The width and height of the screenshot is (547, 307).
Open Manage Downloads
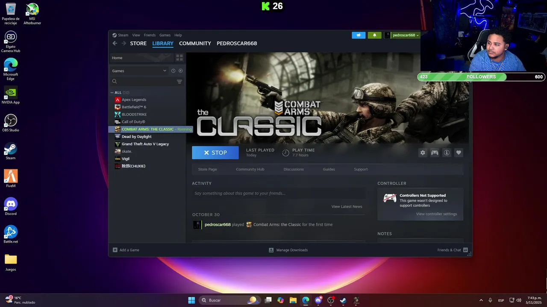pyautogui.click(x=288, y=250)
